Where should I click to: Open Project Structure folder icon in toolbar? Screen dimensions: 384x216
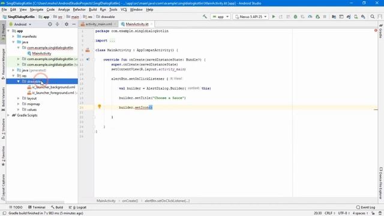[334, 17]
